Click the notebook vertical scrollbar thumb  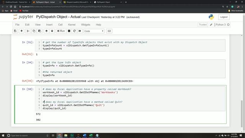pos(242,113)
